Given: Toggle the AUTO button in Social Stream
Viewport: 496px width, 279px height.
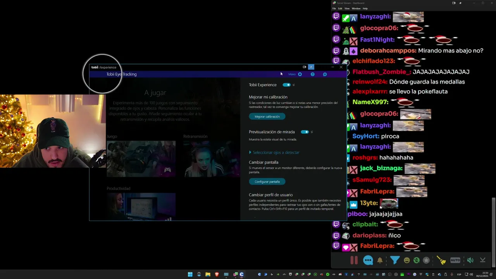Looking at the screenshot, I should [455, 260].
